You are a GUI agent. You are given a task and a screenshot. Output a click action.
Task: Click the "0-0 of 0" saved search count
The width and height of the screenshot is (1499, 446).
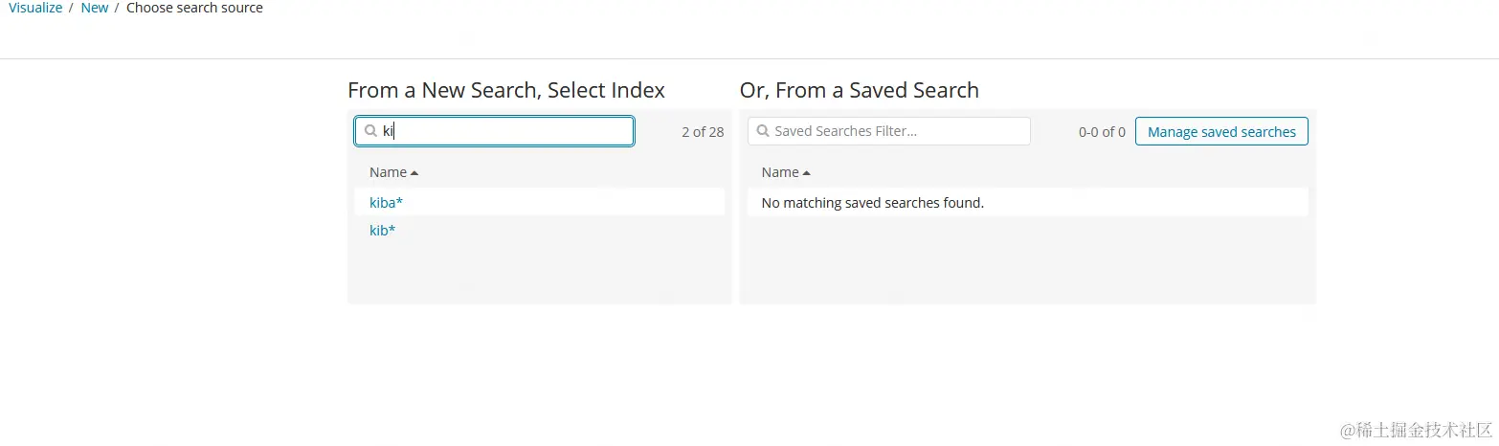[1102, 132]
